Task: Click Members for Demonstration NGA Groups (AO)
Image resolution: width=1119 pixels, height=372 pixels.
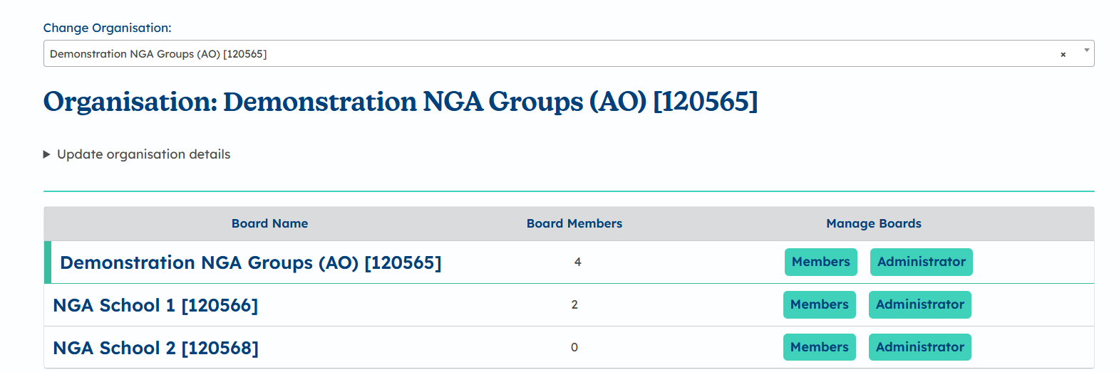Action: [820, 262]
